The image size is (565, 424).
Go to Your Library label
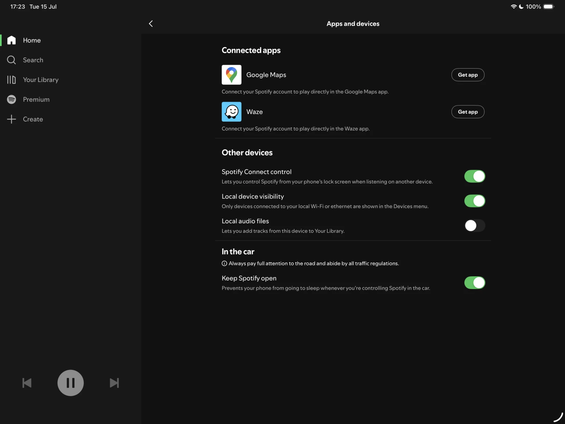41,80
